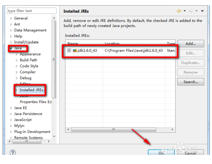
Task: Click the forward navigation arrow icon
Action: (191, 11)
